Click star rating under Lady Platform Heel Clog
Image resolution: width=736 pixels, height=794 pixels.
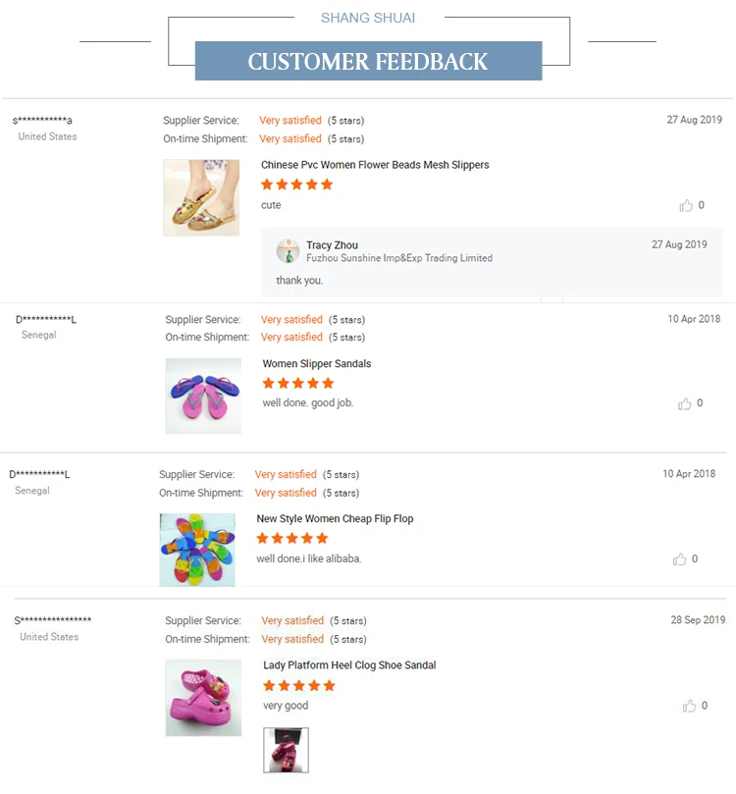pyautogui.click(x=299, y=686)
